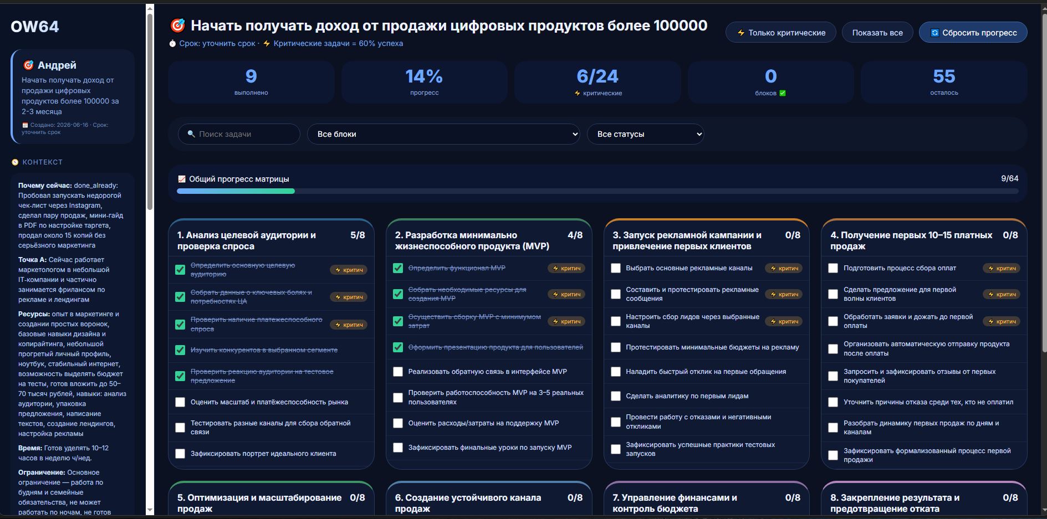Click the magnifier icon in task search

point(191,134)
